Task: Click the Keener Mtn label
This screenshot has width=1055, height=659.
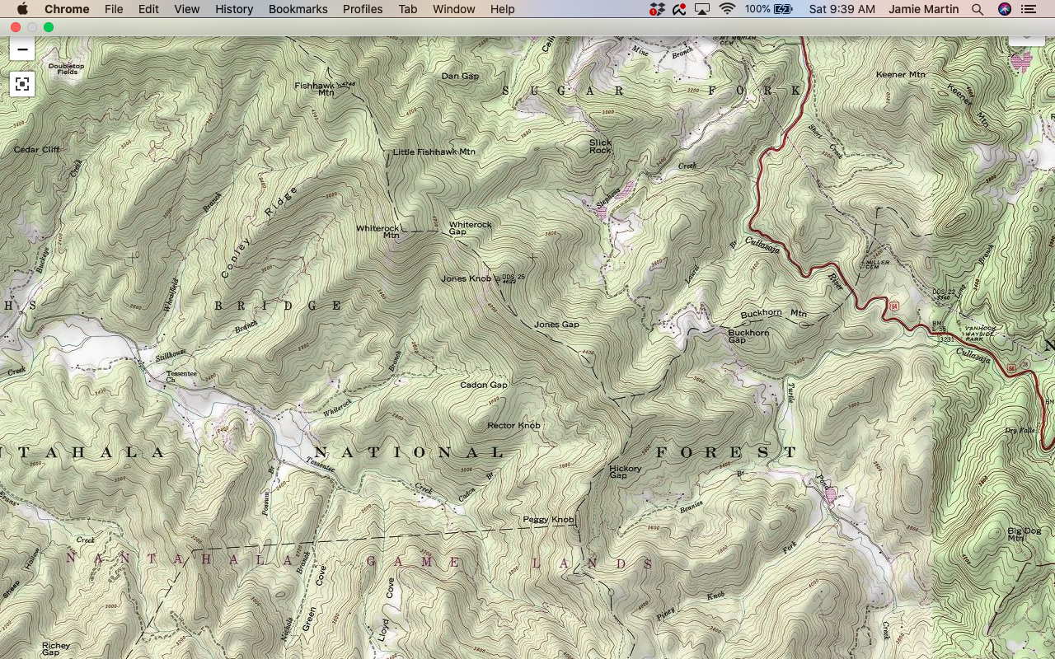Action: point(901,74)
